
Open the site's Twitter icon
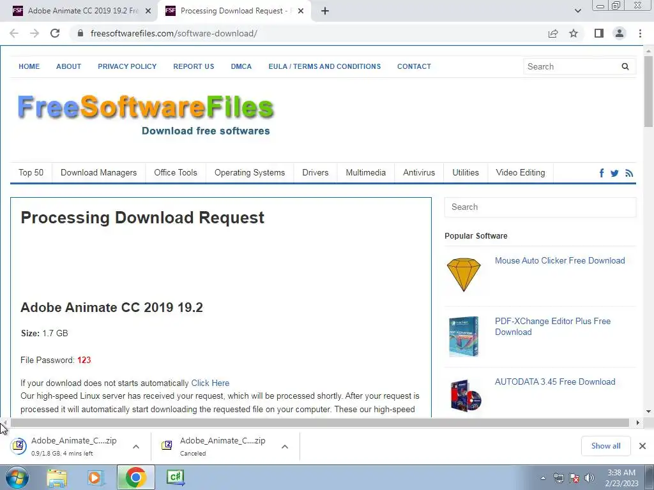click(x=614, y=173)
